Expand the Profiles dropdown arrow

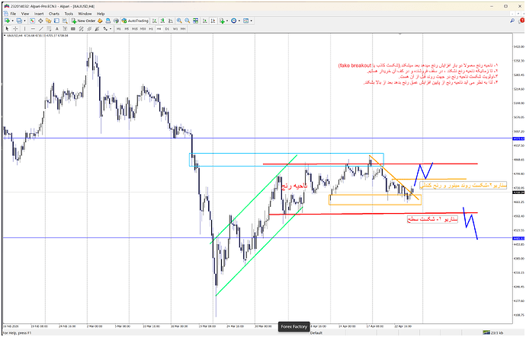[x=24, y=21]
